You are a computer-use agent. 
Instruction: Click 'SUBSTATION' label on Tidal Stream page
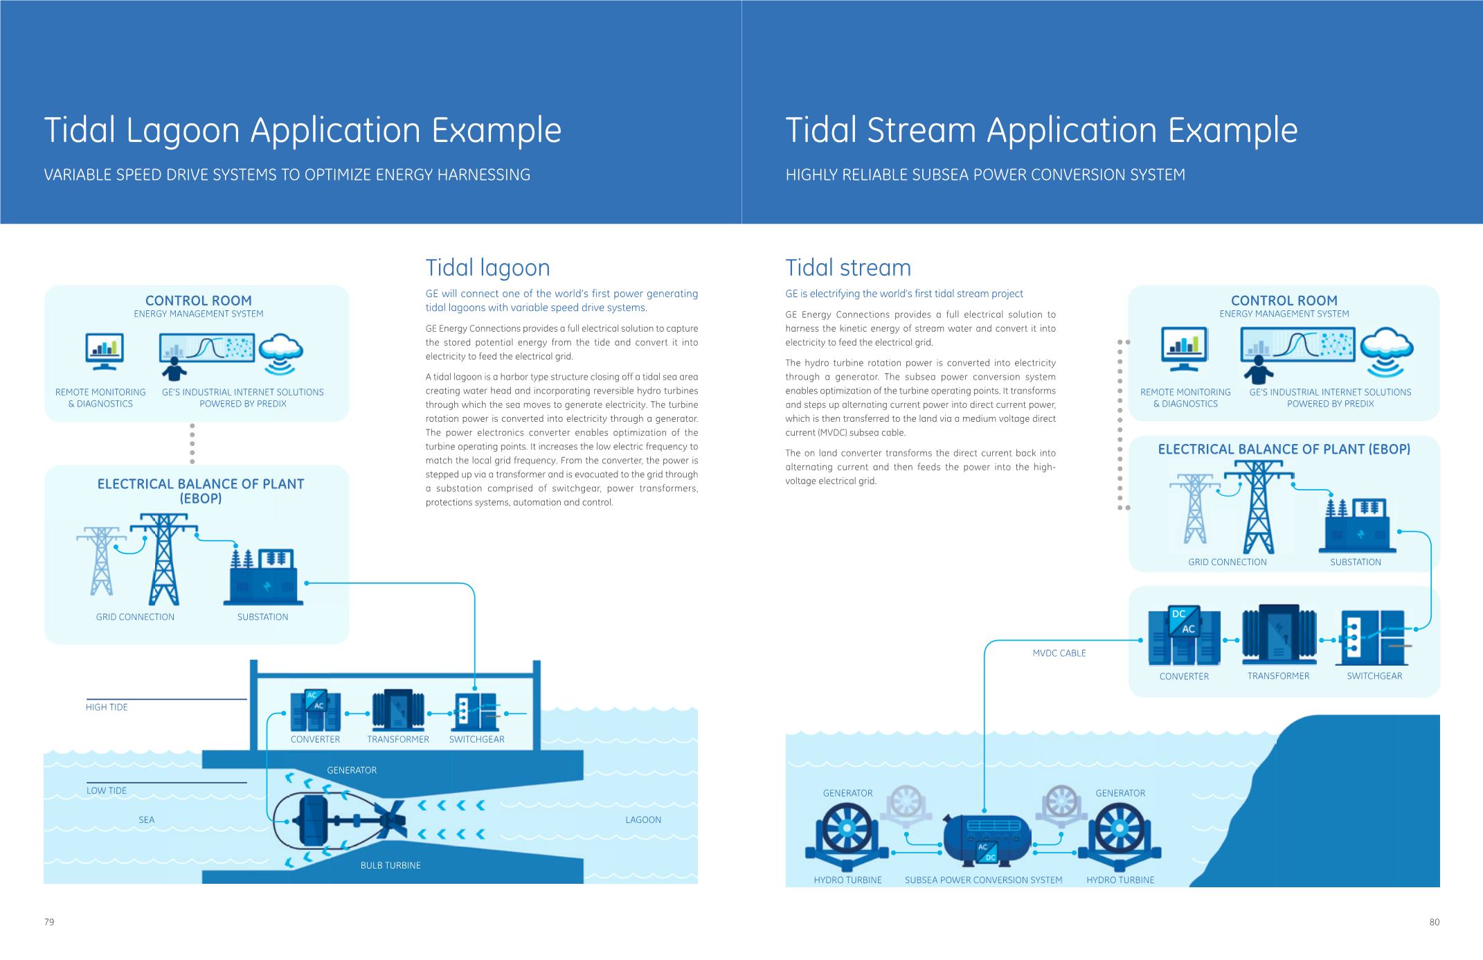pyautogui.click(x=1356, y=562)
